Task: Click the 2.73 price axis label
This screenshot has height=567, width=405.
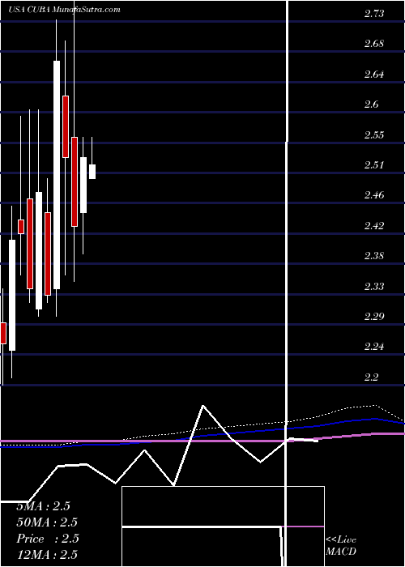Action: [374, 14]
